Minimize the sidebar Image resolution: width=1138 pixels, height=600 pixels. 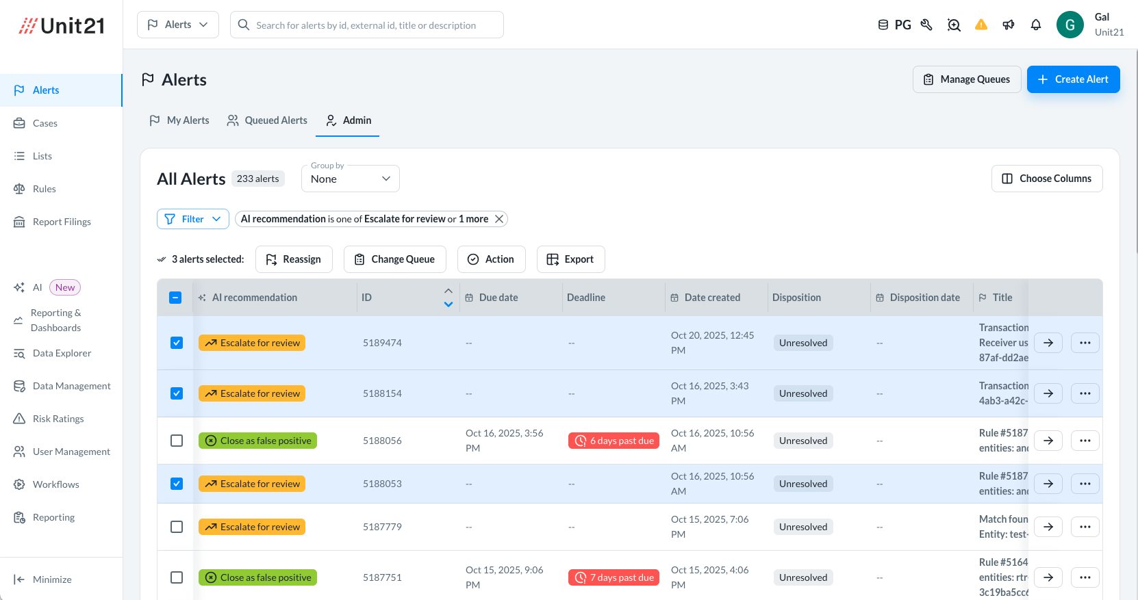click(x=42, y=579)
